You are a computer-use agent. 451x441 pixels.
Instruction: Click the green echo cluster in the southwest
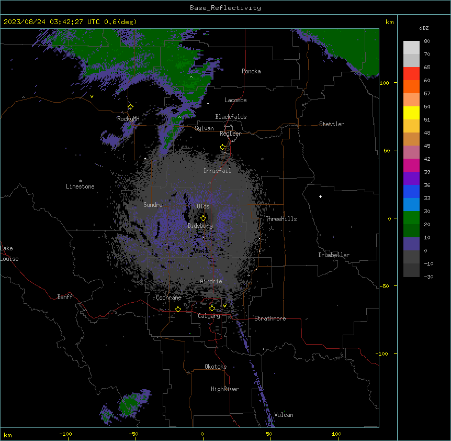tap(129, 405)
